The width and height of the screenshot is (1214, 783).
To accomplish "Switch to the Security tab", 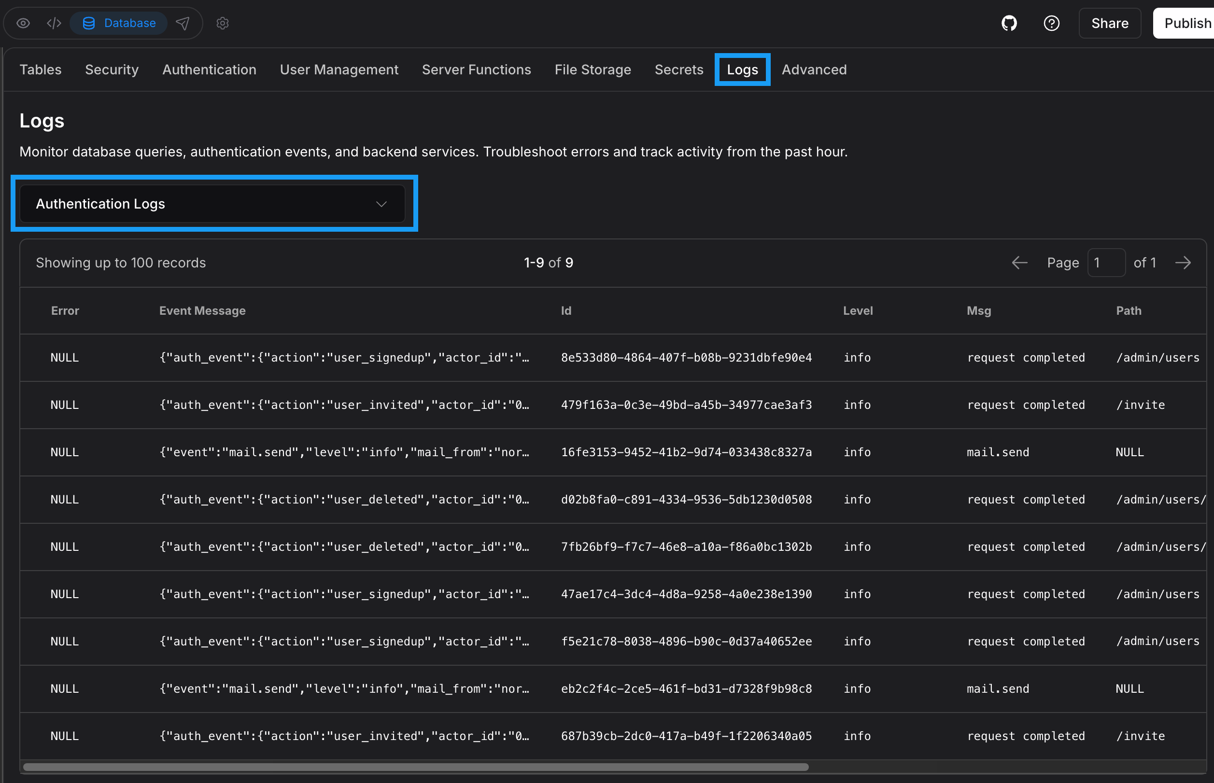I will pyautogui.click(x=112, y=70).
